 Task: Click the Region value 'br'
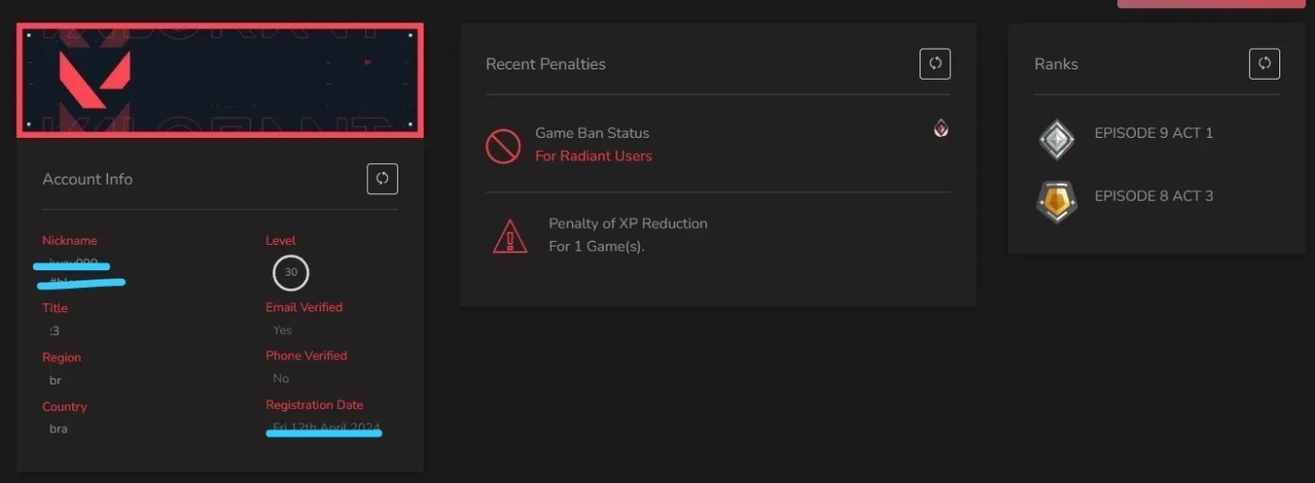click(55, 380)
